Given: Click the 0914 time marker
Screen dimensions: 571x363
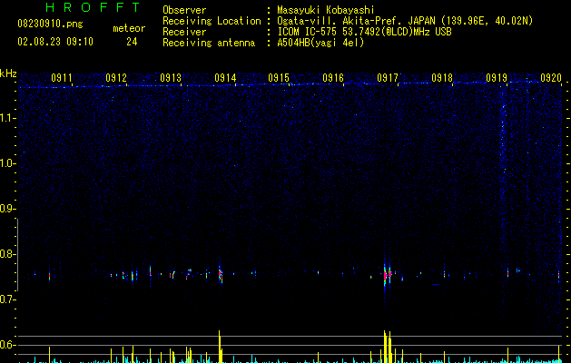Looking at the screenshot, I should [x=225, y=78].
